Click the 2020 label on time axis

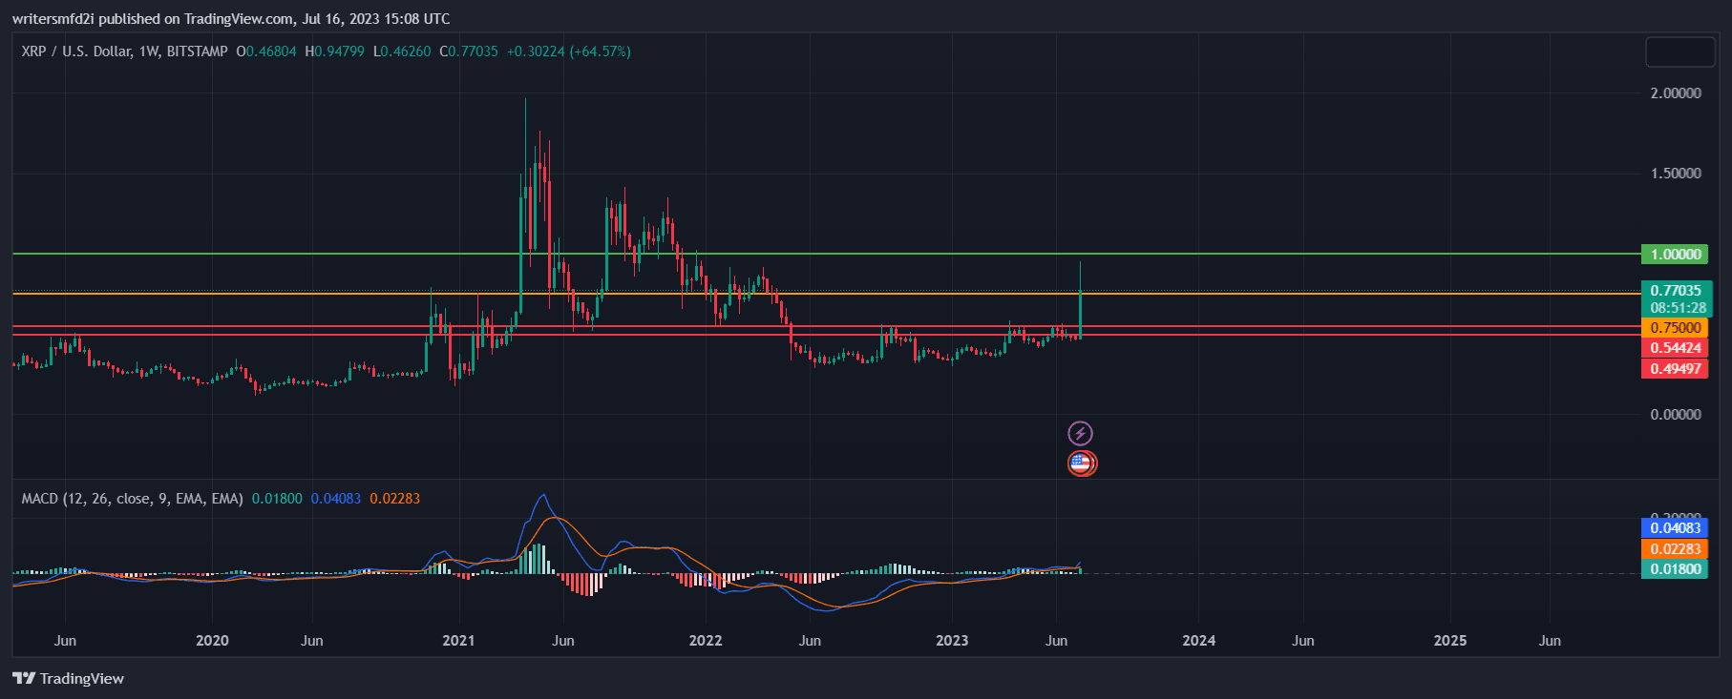212,641
